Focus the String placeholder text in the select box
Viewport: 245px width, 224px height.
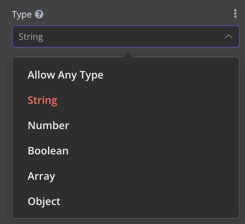(31, 37)
